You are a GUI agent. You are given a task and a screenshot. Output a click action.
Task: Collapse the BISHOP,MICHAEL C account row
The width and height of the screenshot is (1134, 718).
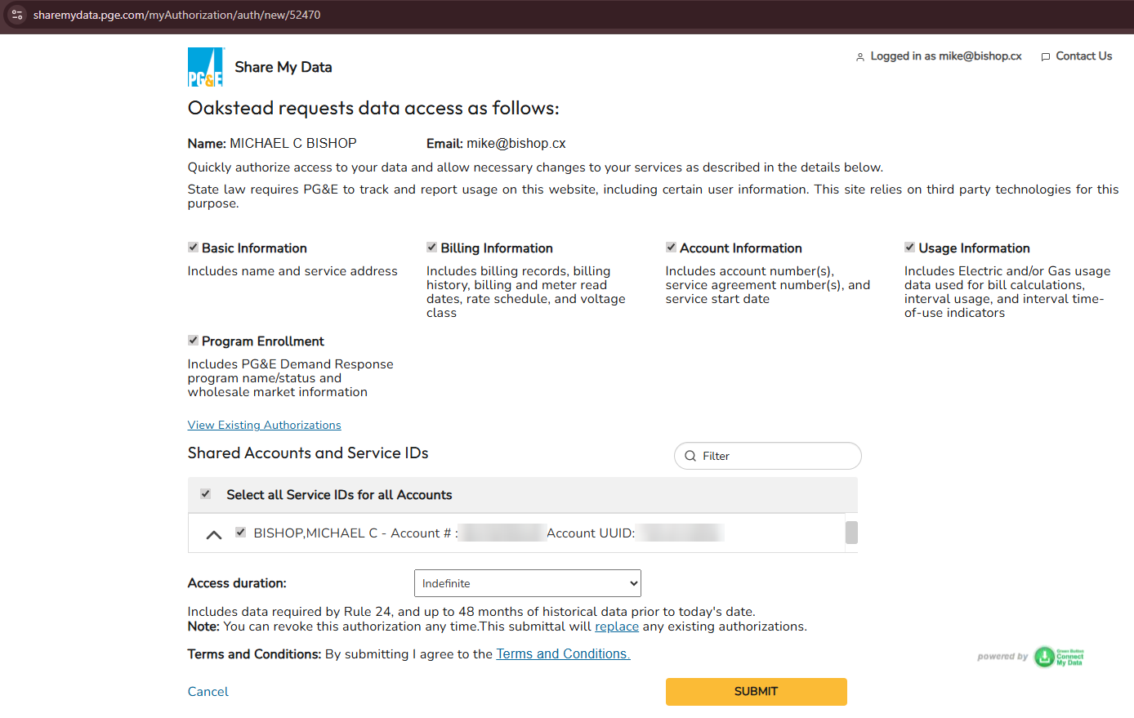point(214,535)
